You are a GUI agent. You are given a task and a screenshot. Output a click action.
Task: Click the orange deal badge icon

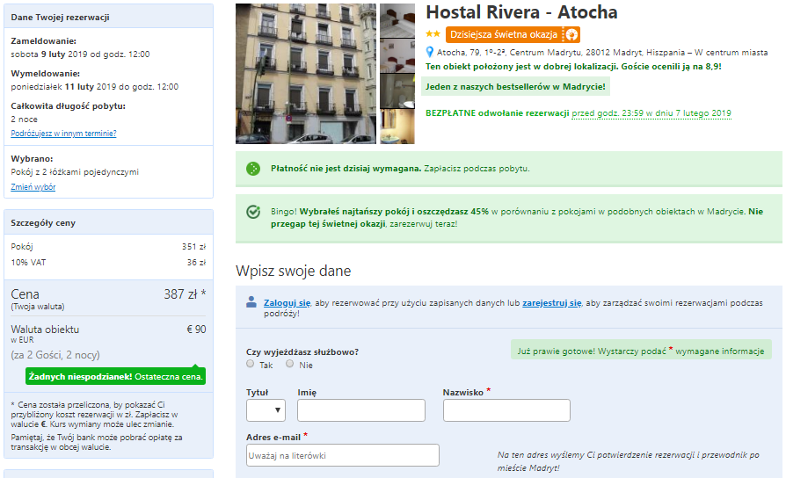point(571,34)
